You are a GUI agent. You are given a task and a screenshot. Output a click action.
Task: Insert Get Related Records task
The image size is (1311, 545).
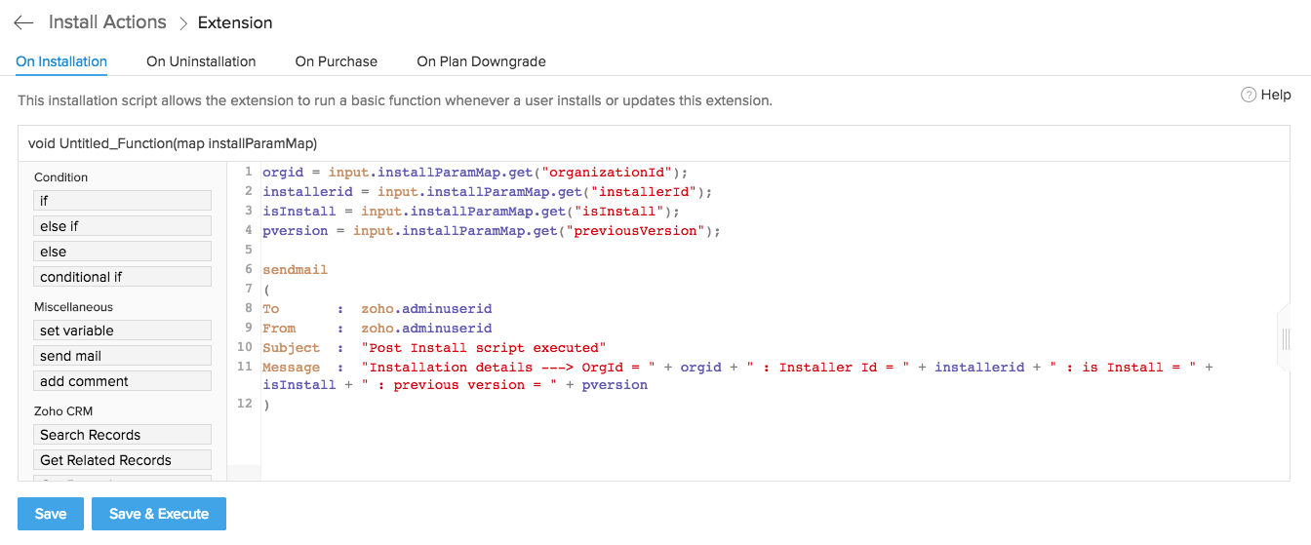click(123, 460)
